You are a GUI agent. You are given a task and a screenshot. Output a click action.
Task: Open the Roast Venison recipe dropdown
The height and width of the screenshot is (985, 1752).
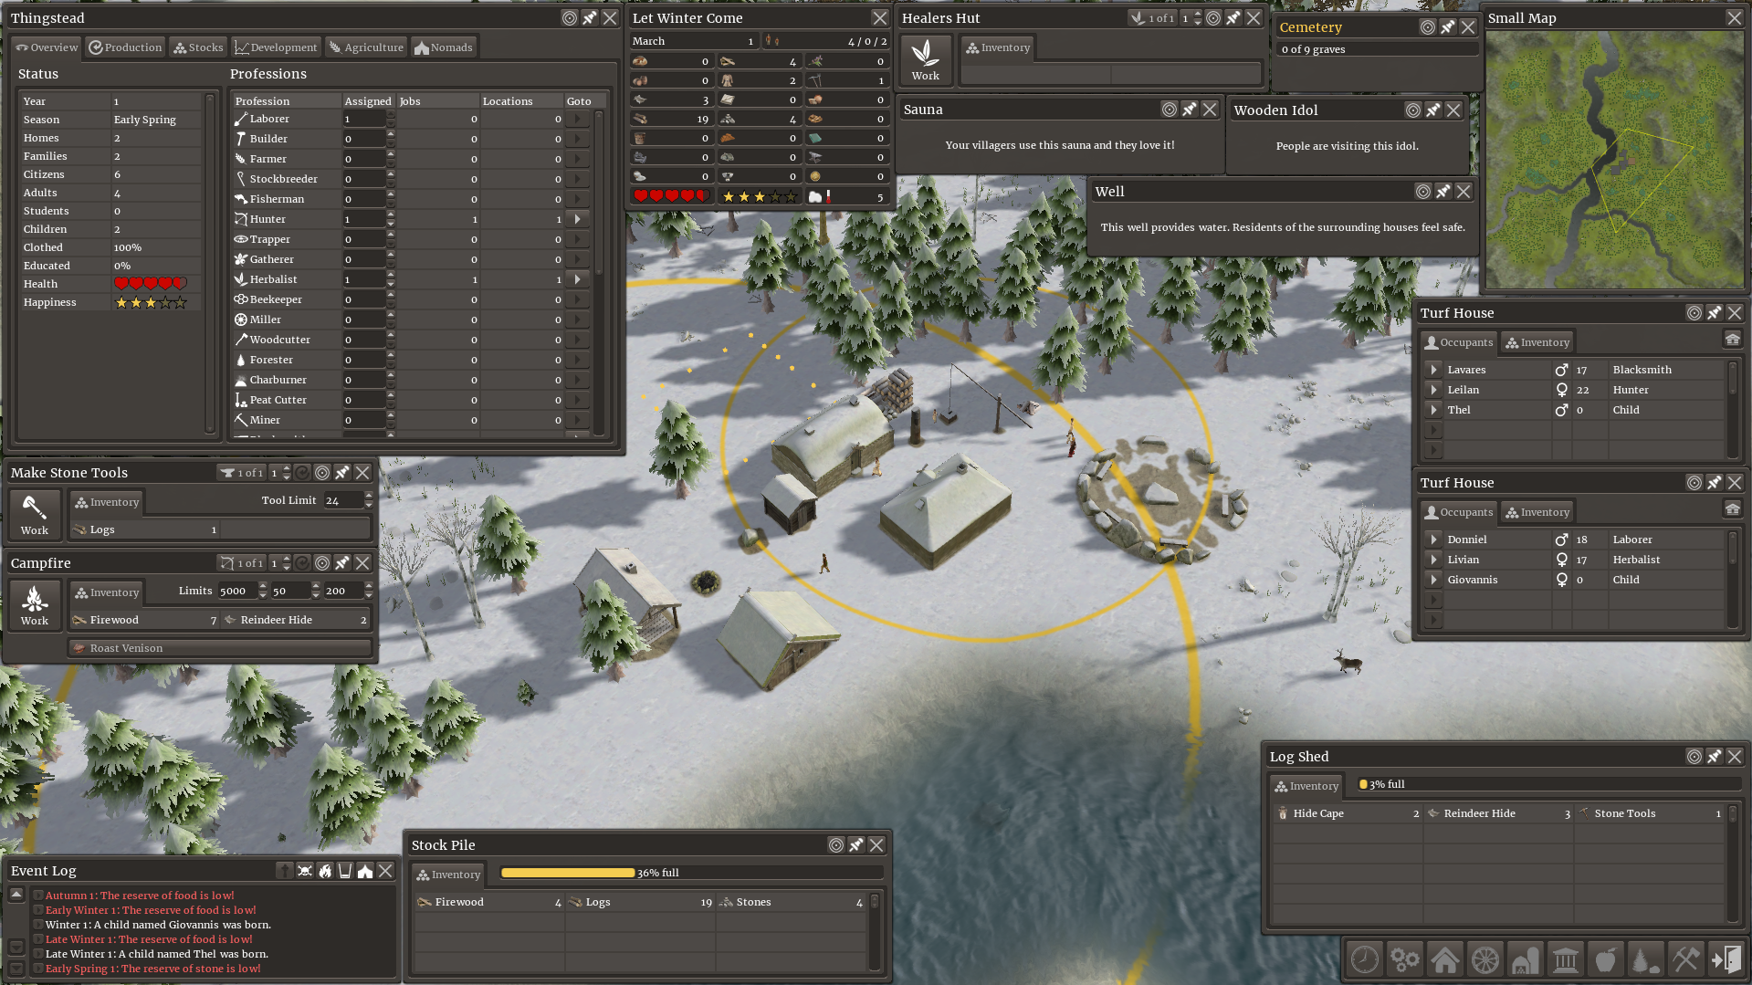[x=220, y=648]
